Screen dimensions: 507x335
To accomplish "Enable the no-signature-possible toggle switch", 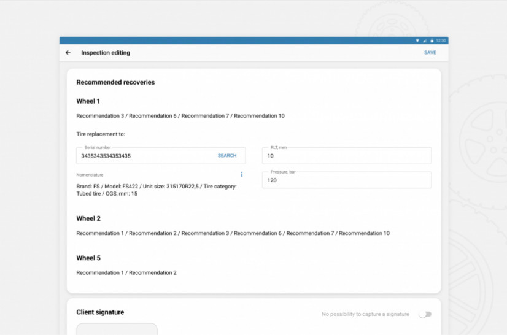I will [x=425, y=314].
